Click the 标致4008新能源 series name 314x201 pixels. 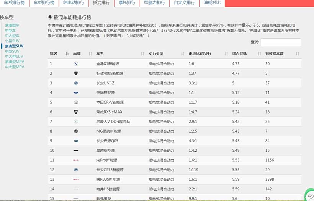110,73
